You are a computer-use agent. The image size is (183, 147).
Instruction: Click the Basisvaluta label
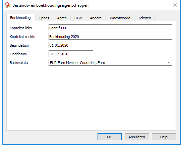(19, 63)
